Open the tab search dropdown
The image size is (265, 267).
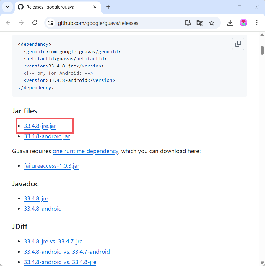click(x=7, y=6)
